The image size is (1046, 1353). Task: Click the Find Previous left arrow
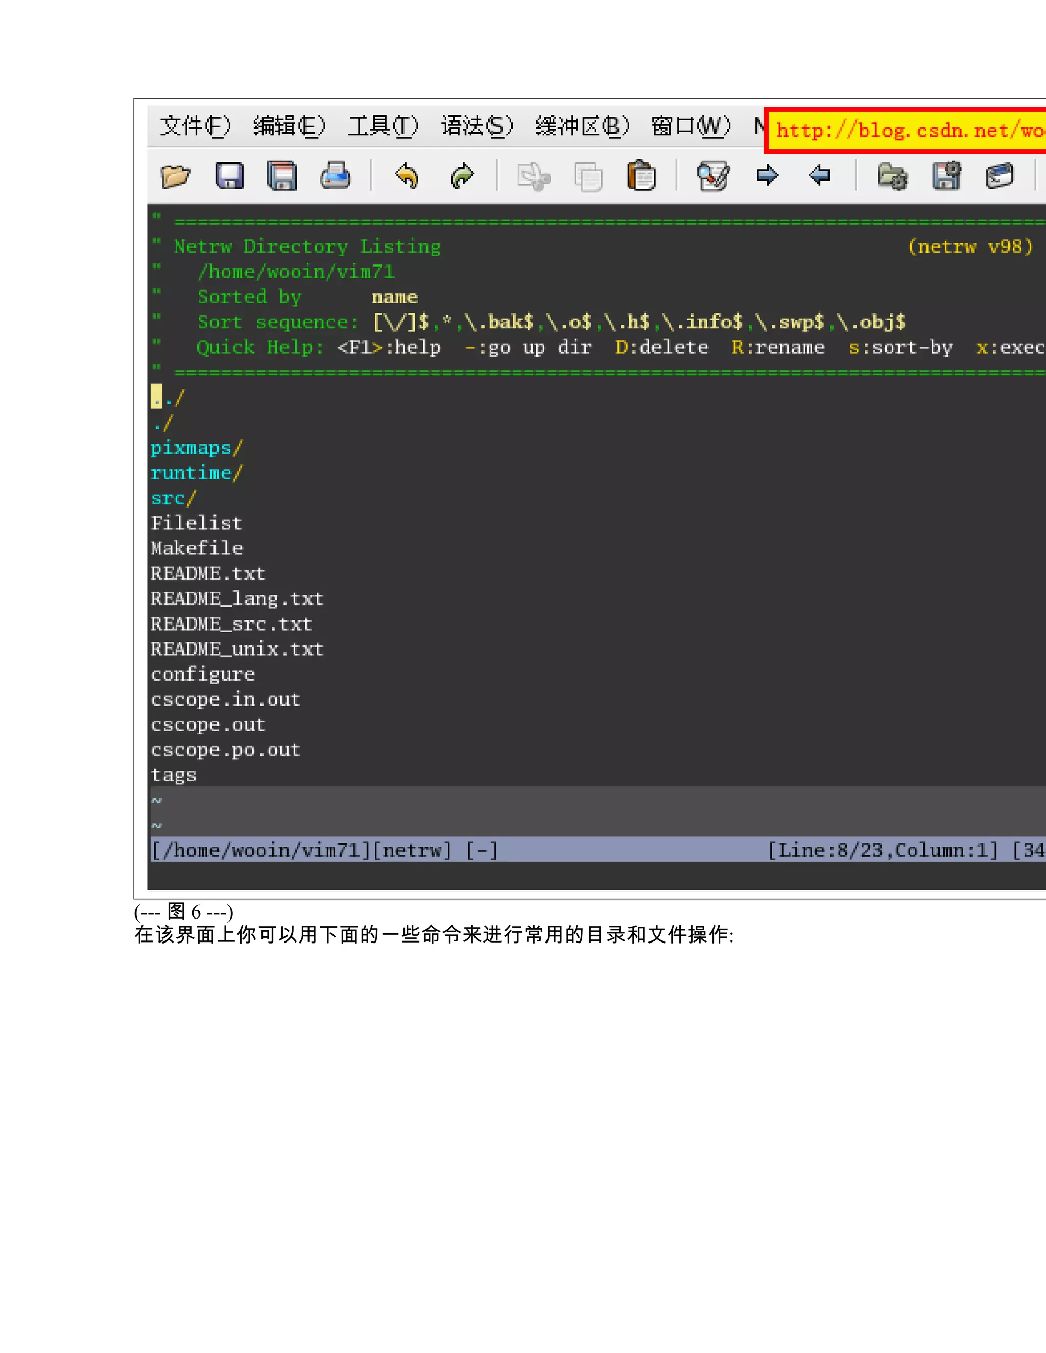coord(820,175)
